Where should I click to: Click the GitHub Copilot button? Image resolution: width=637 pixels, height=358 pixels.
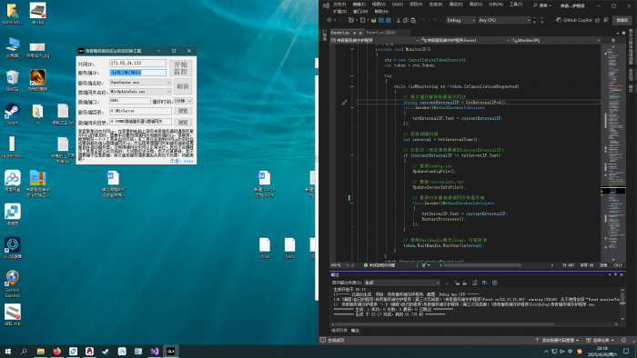(573, 20)
